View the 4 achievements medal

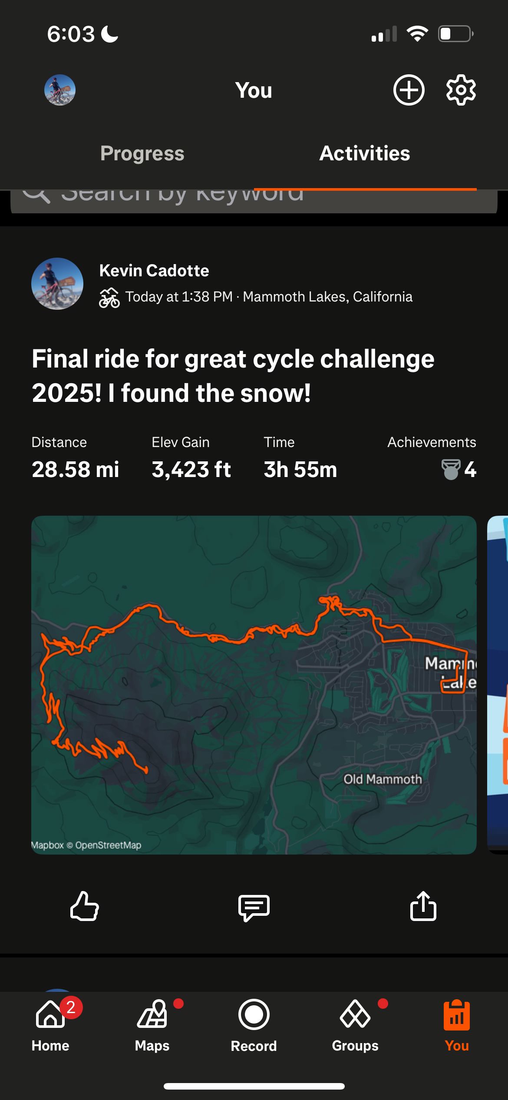tap(459, 469)
